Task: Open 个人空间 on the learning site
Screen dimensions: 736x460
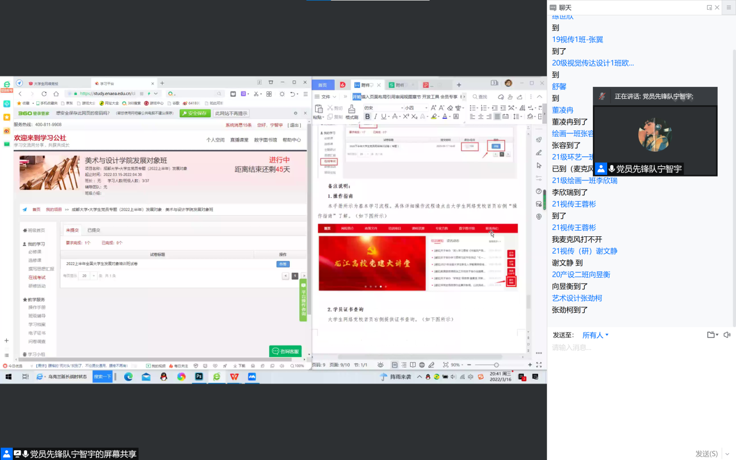Action: point(216,140)
